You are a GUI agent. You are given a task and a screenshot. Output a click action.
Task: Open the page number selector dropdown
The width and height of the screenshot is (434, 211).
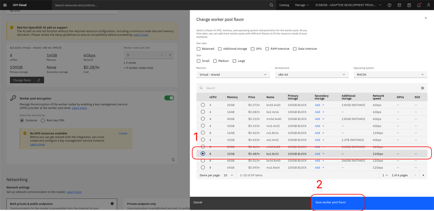pos(385,175)
